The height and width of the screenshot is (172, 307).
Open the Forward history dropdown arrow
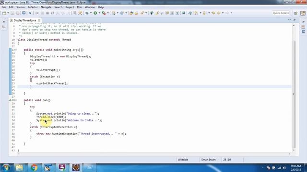pyautogui.click(x=231, y=13)
